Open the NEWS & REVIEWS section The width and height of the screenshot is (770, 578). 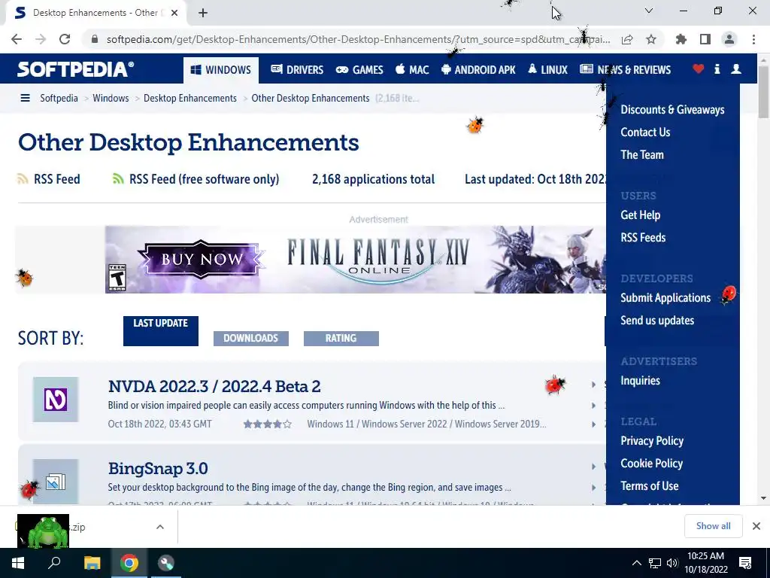625,70
